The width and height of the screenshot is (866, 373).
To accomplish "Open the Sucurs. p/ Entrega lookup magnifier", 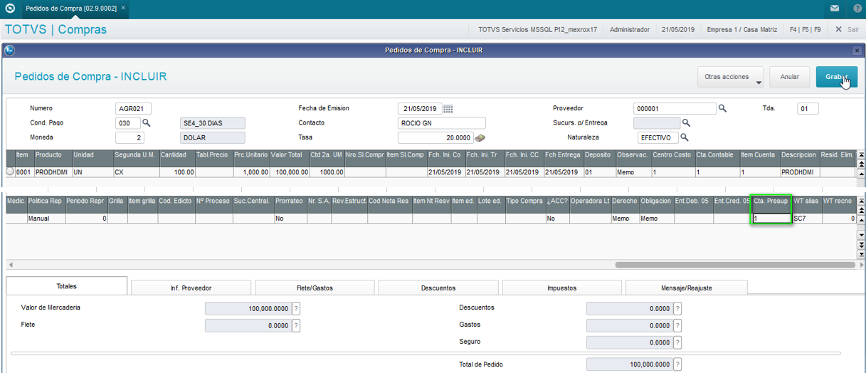I will (x=686, y=123).
